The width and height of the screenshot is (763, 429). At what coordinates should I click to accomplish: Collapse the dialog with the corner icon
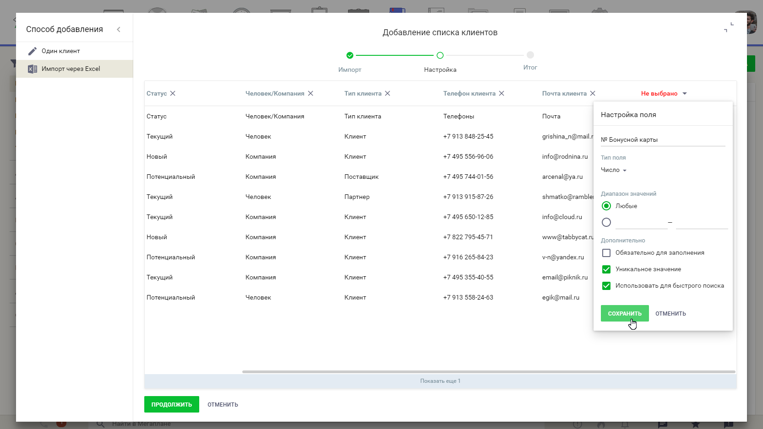coord(729,27)
